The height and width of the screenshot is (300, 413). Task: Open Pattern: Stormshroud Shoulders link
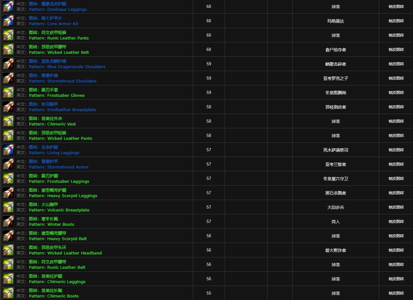62,81
